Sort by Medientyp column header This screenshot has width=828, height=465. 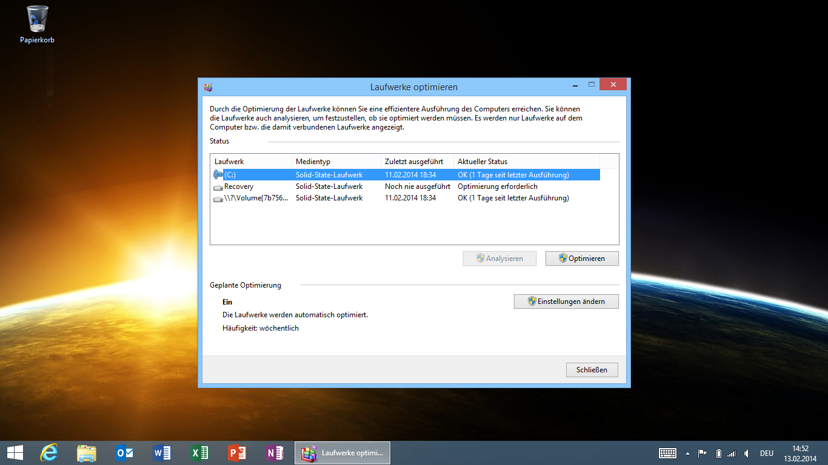click(x=336, y=162)
